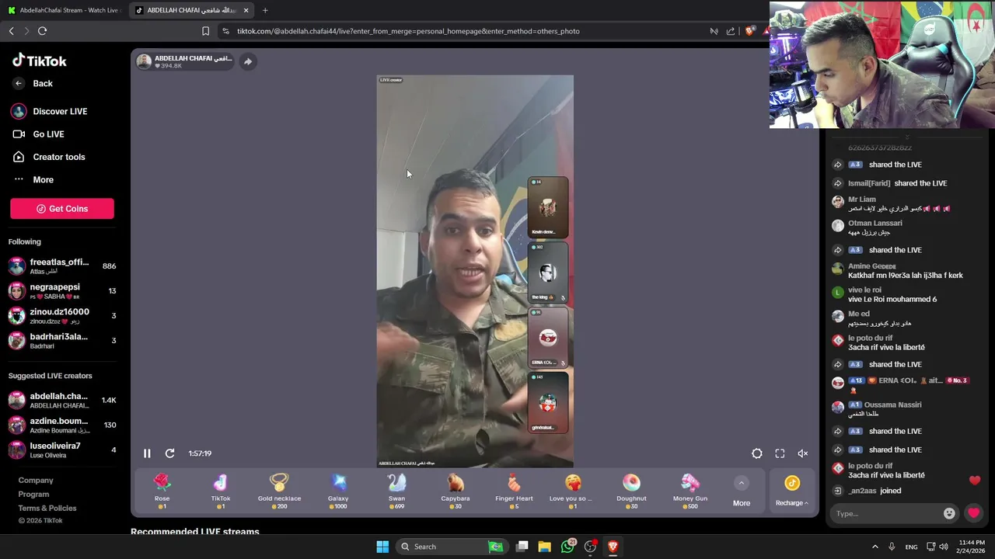Open WhatsApp from the taskbar

tap(567, 547)
